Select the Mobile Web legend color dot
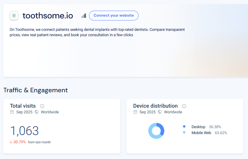This screenshot has height=159, width=248. [184, 133]
